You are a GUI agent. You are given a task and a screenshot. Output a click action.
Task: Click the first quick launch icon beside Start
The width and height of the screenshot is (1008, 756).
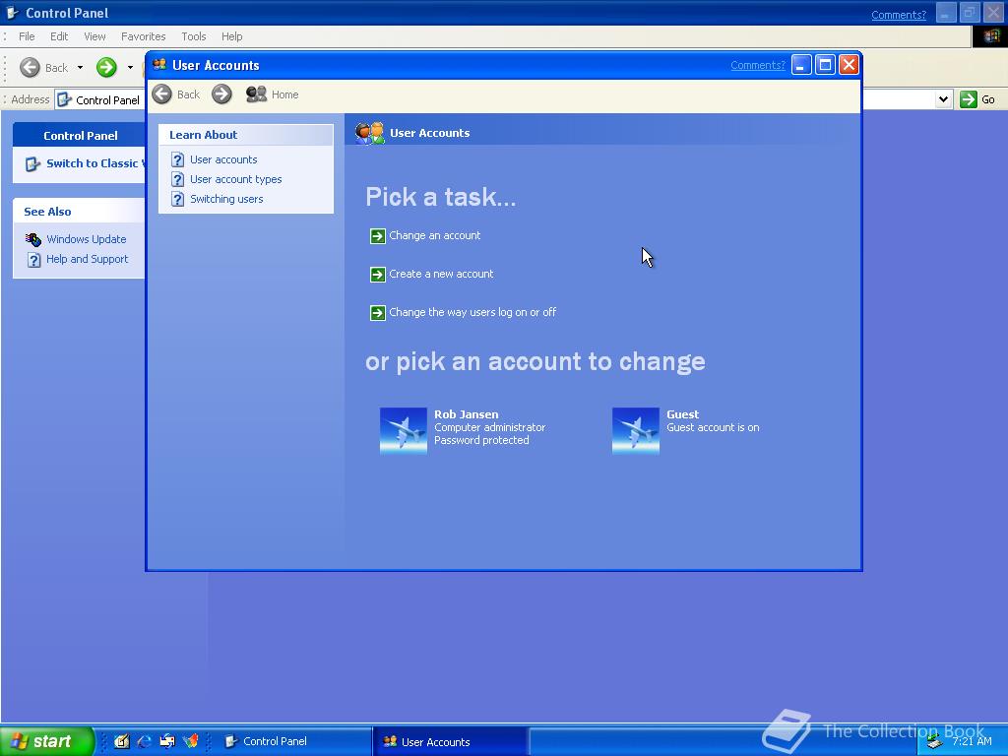[122, 741]
